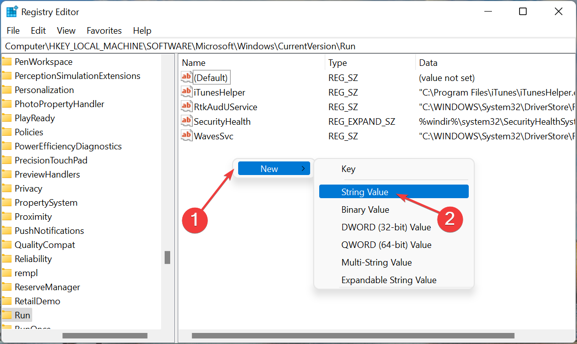Open the Help menu

coord(142,31)
